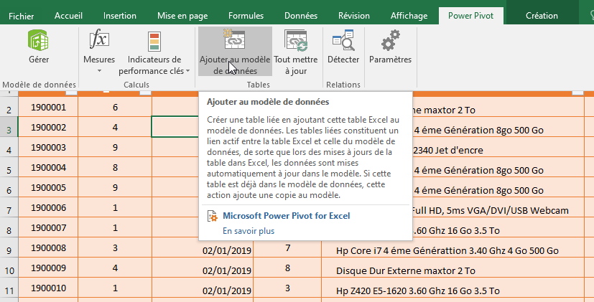Click the Mesures fx icon

pos(99,40)
